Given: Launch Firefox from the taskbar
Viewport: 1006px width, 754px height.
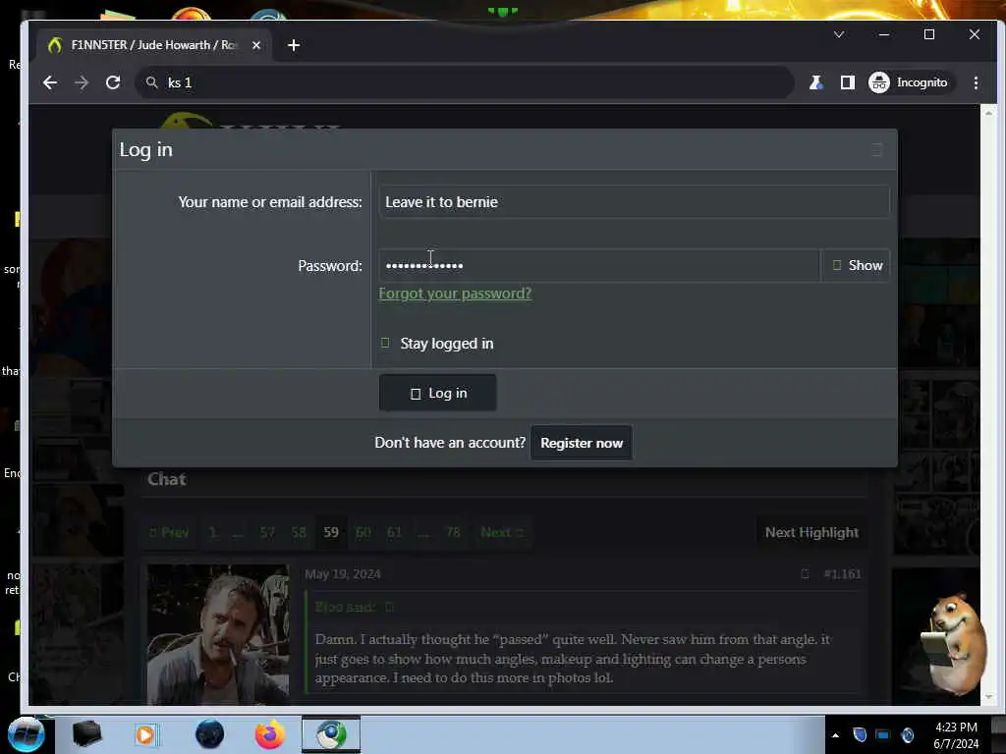Looking at the screenshot, I should coord(270,734).
